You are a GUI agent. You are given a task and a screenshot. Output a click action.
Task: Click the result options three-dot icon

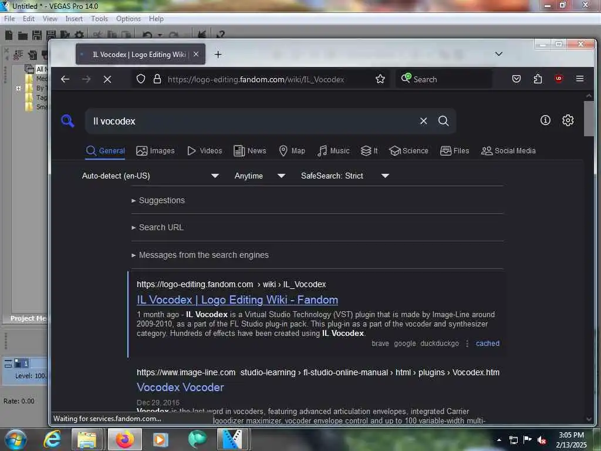(x=467, y=344)
